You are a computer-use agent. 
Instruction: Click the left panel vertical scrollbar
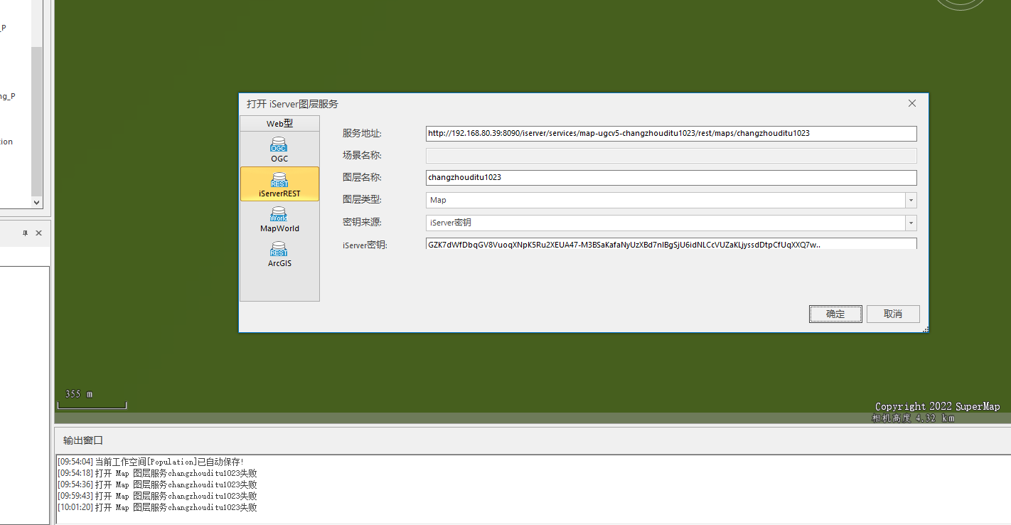click(x=37, y=121)
